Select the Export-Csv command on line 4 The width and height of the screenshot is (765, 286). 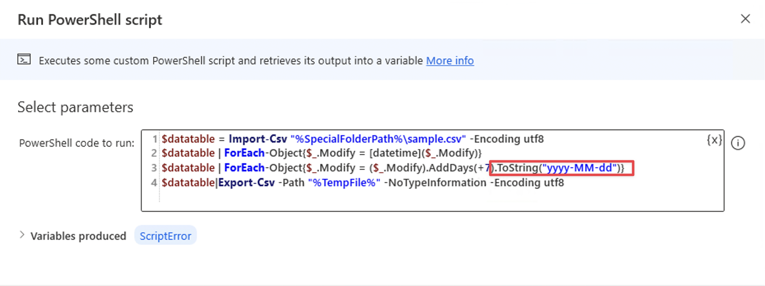[x=247, y=183]
